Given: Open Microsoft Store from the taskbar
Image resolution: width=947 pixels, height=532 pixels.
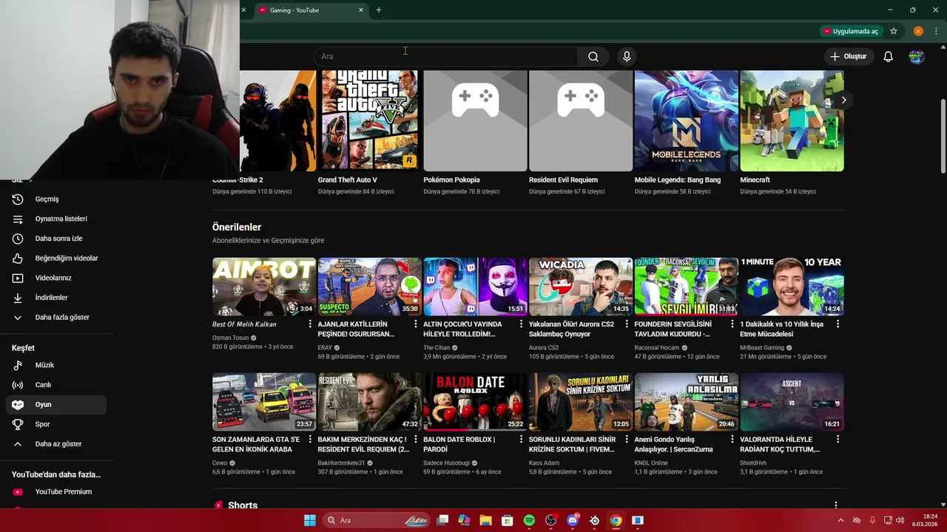Looking at the screenshot, I should [x=508, y=520].
